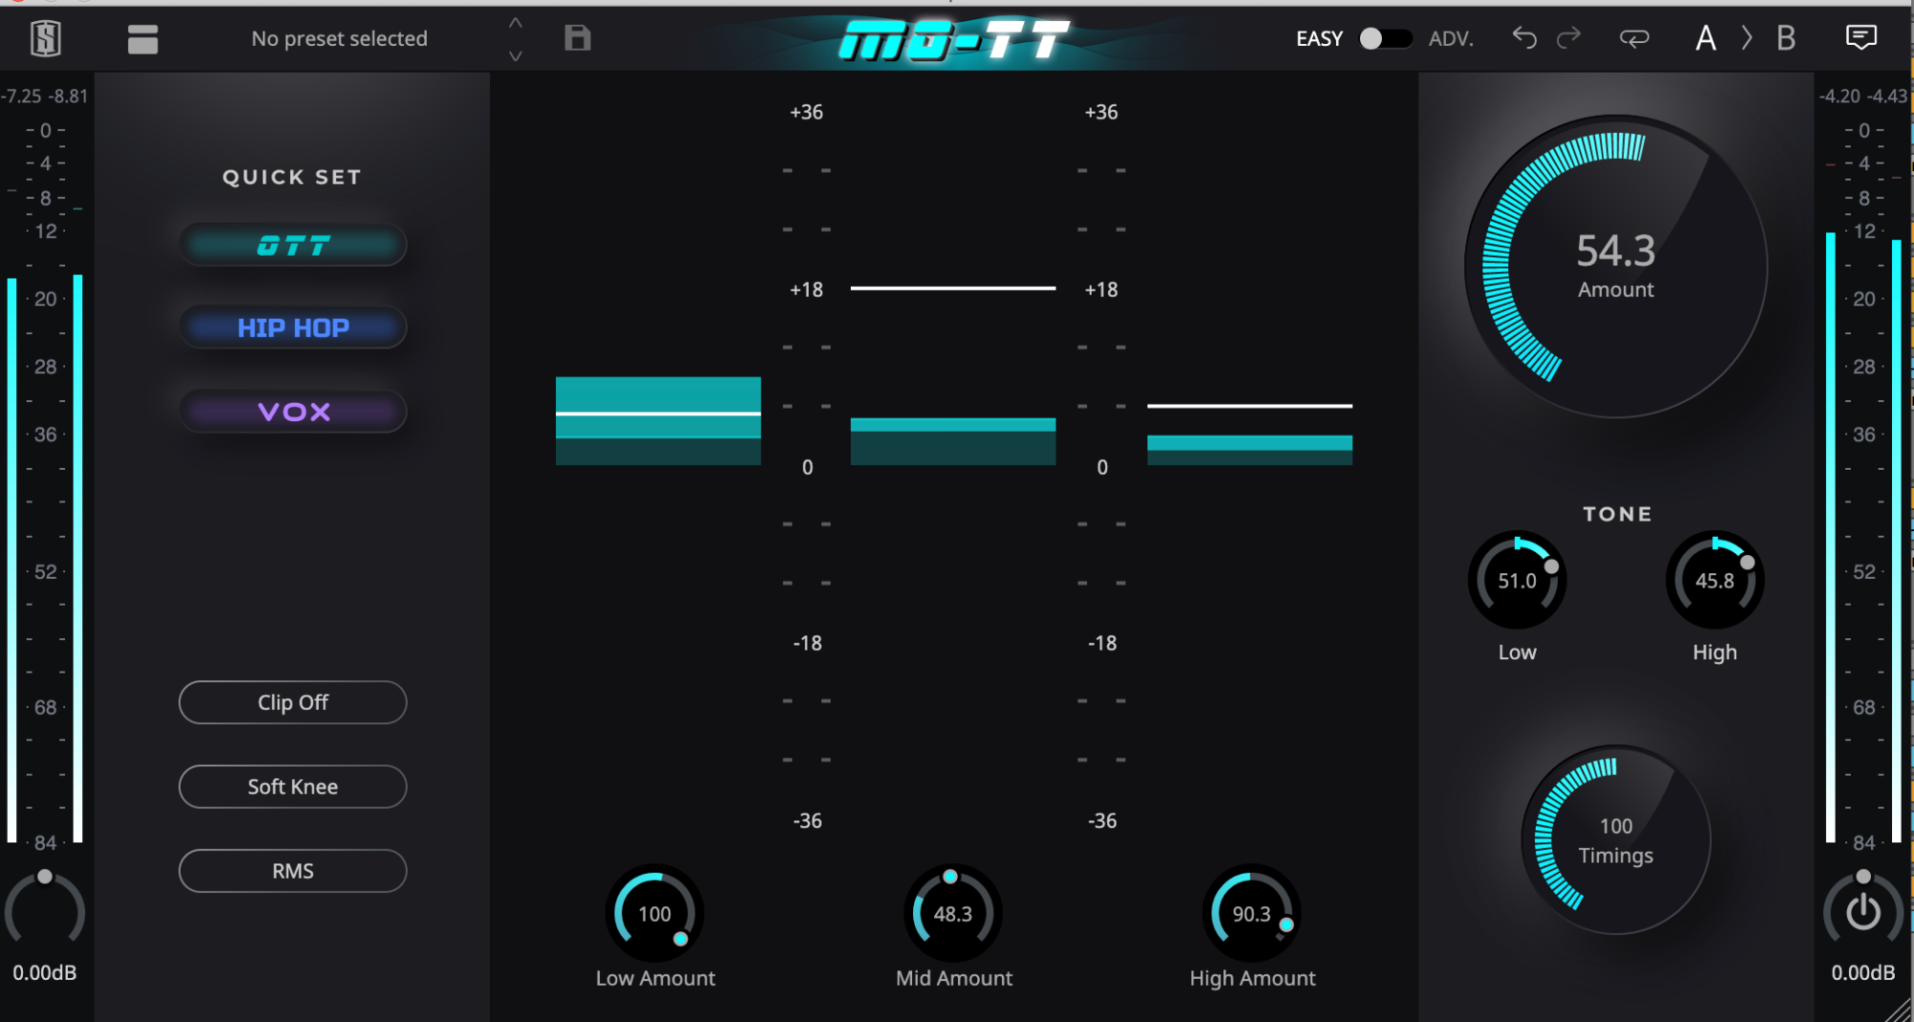
Task: Switch to ADV. mode label
Action: 1451,39
